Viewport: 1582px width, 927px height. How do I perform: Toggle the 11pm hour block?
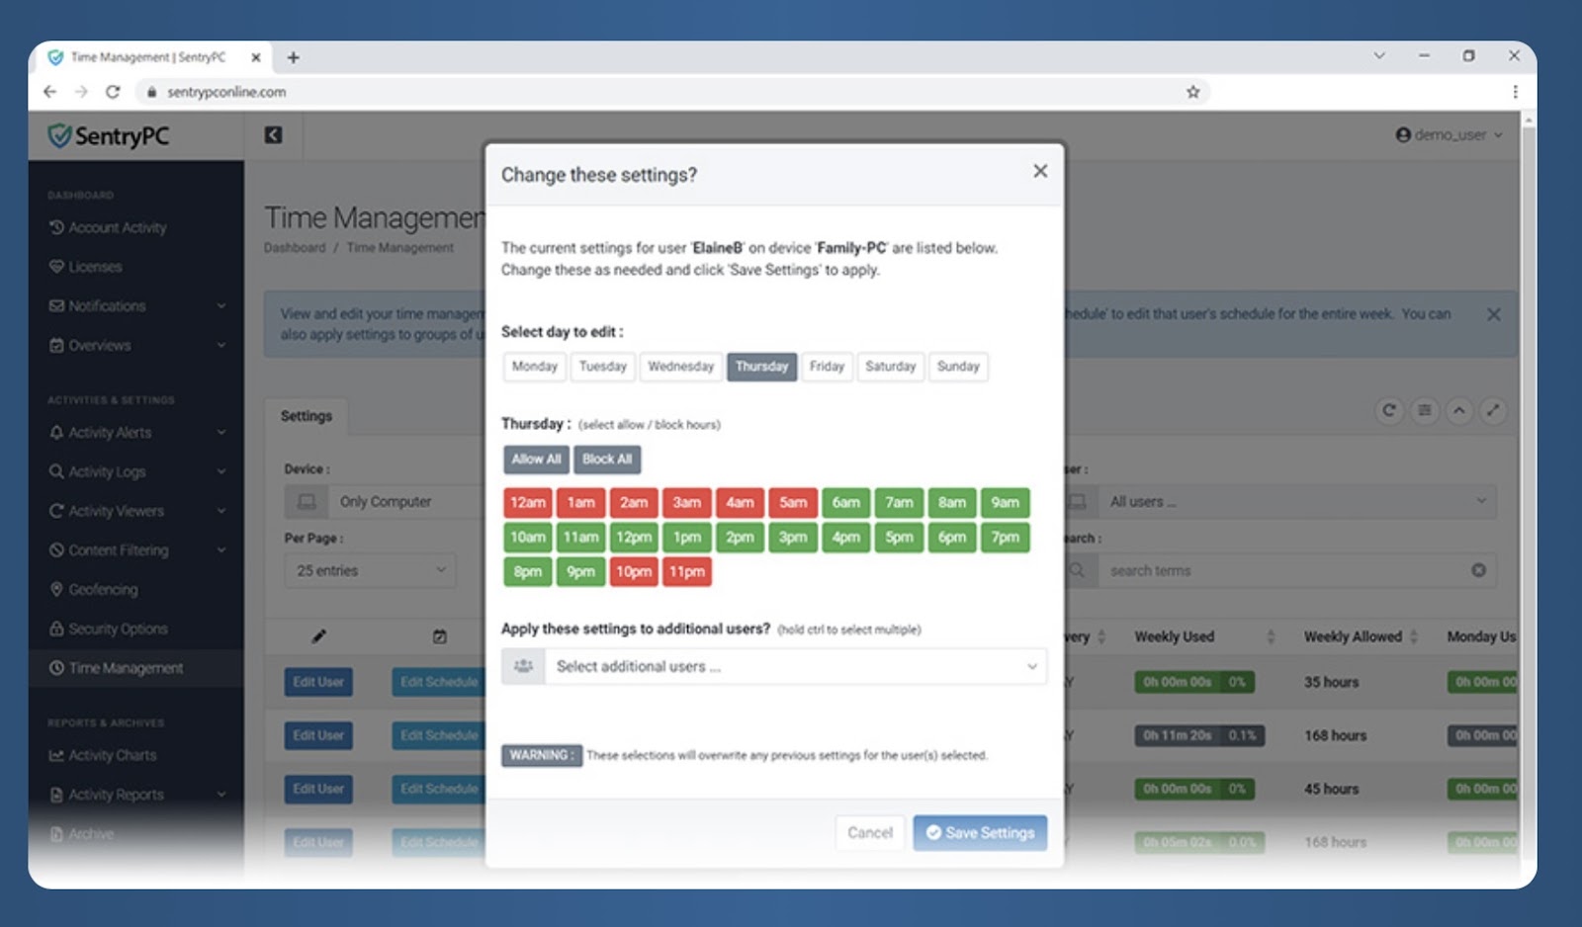click(x=687, y=572)
